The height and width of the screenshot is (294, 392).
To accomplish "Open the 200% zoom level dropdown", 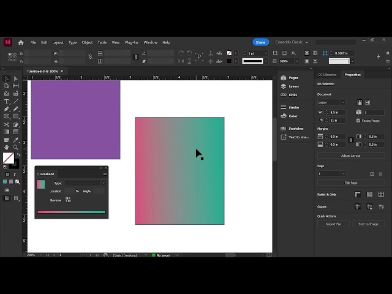I will [x=41, y=255].
